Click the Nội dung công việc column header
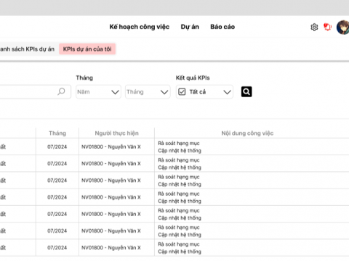Screen dimensions: 349x261 pyautogui.click(x=247, y=133)
